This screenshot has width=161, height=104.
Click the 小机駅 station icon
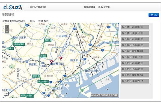[x=43, y=63]
